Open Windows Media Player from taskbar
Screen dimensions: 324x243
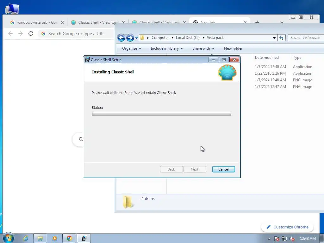pyautogui.click(x=55, y=238)
